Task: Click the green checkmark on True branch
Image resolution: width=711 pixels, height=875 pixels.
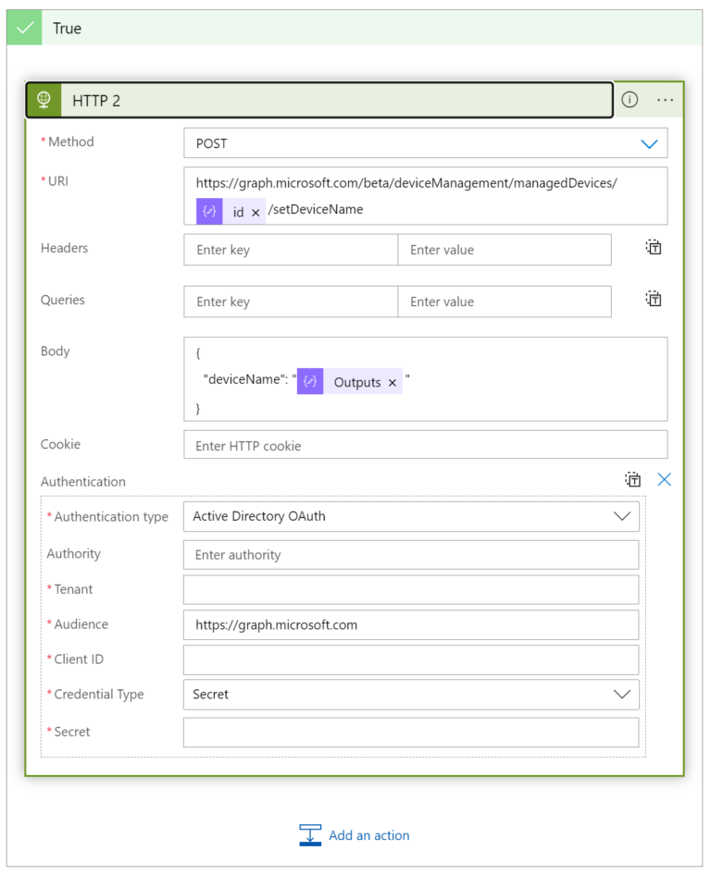Action: [x=24, y=28]
